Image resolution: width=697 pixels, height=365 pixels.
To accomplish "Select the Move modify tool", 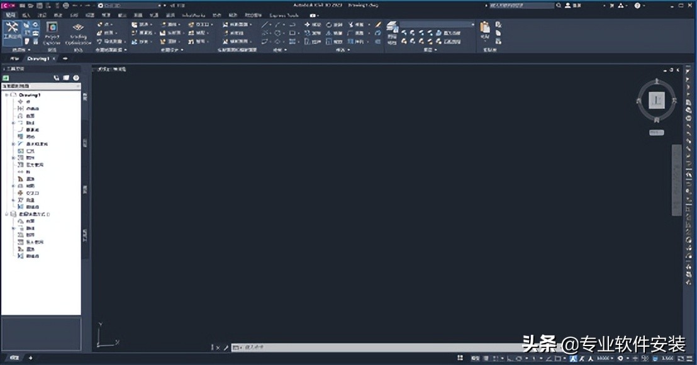I will [x=313, y=25].
